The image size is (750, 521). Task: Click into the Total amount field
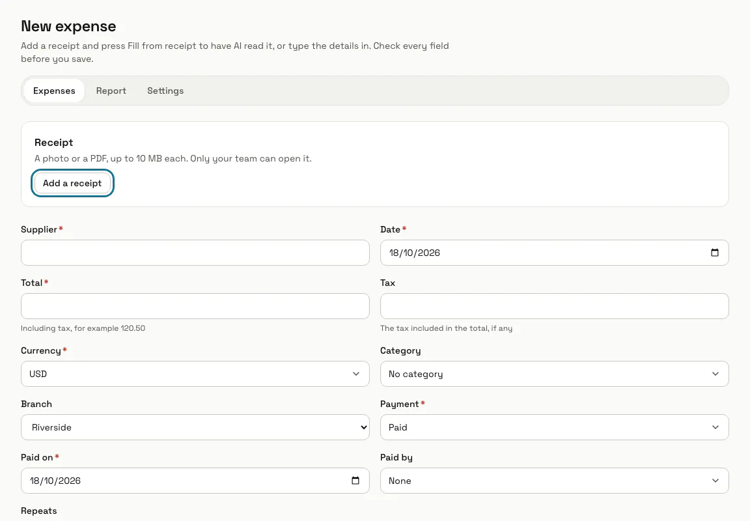195,306
